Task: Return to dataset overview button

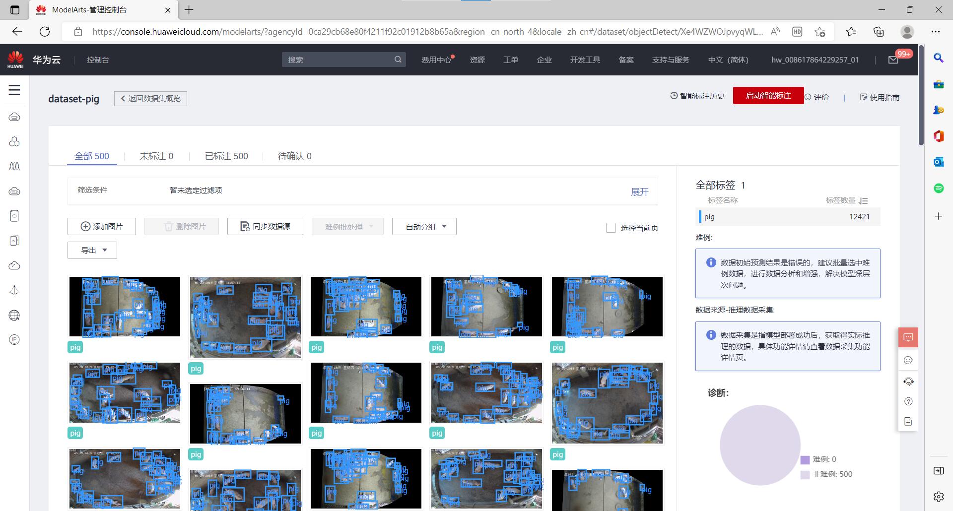Action: pos(150,99)
